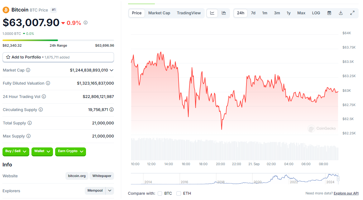Switch to the TradingView tab

coord(189,13)
